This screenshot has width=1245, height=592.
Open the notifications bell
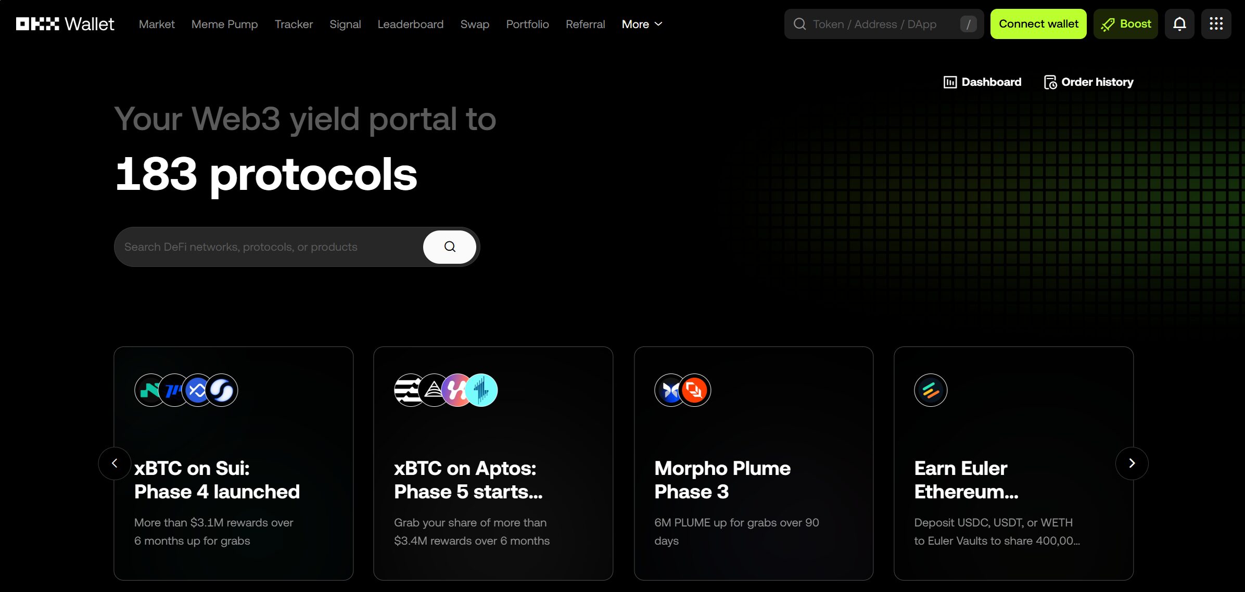[x=1179, y=24]
